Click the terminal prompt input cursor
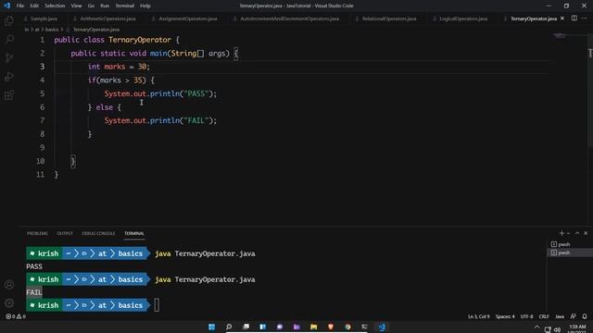This screenshot has height=333, width=593. [x=157, y=305]
